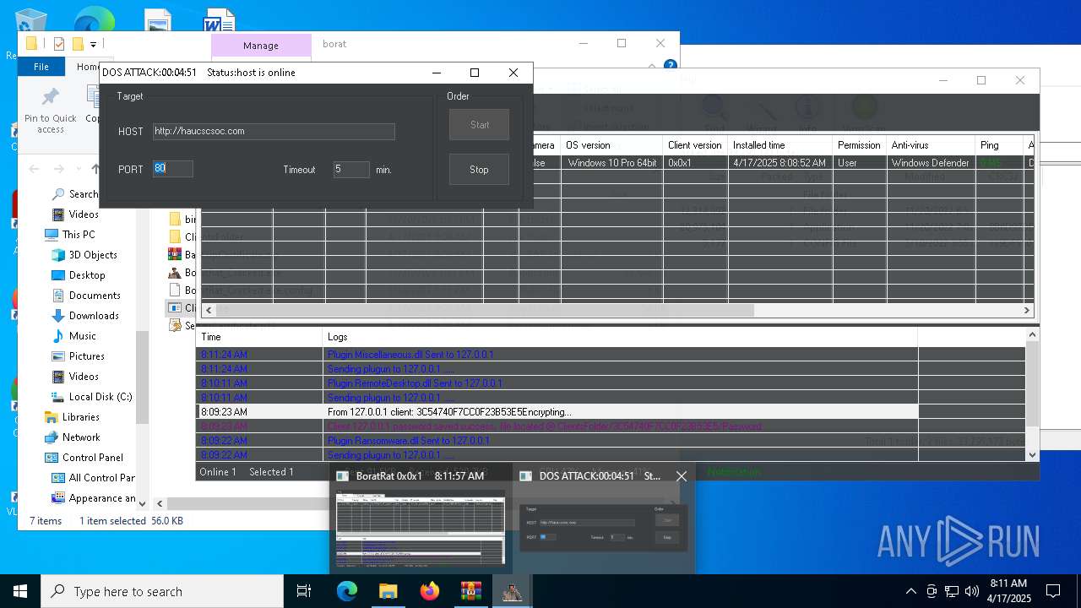Select This PC in navigation tree

click(x=78, y=235)
